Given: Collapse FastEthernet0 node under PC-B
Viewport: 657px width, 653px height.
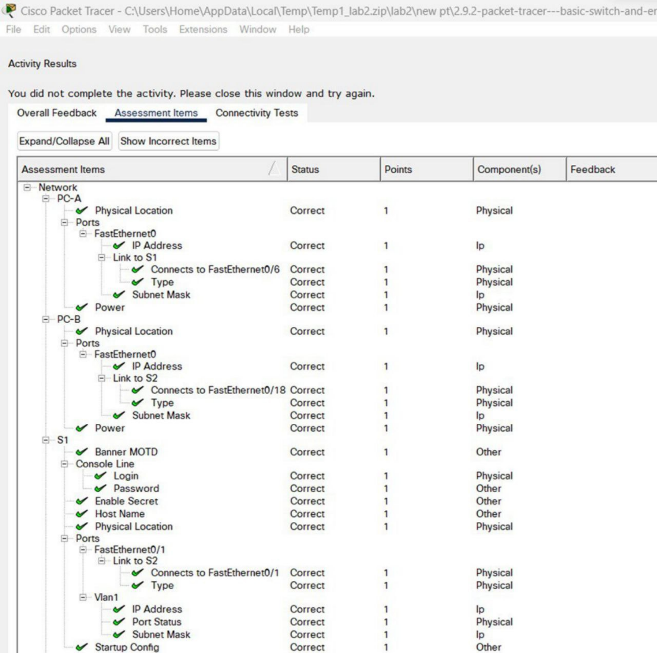Looking at the screenshot, I should [x=83, y=355].
